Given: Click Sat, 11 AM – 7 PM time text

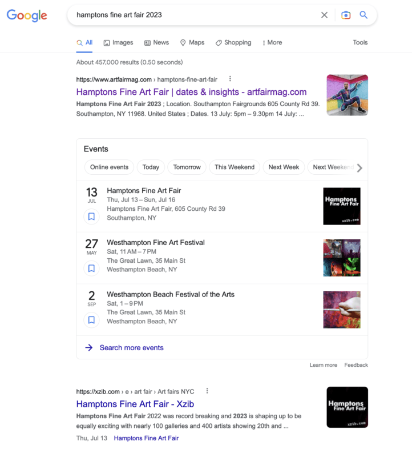Looking at the screenshot, I should (132, 251).
